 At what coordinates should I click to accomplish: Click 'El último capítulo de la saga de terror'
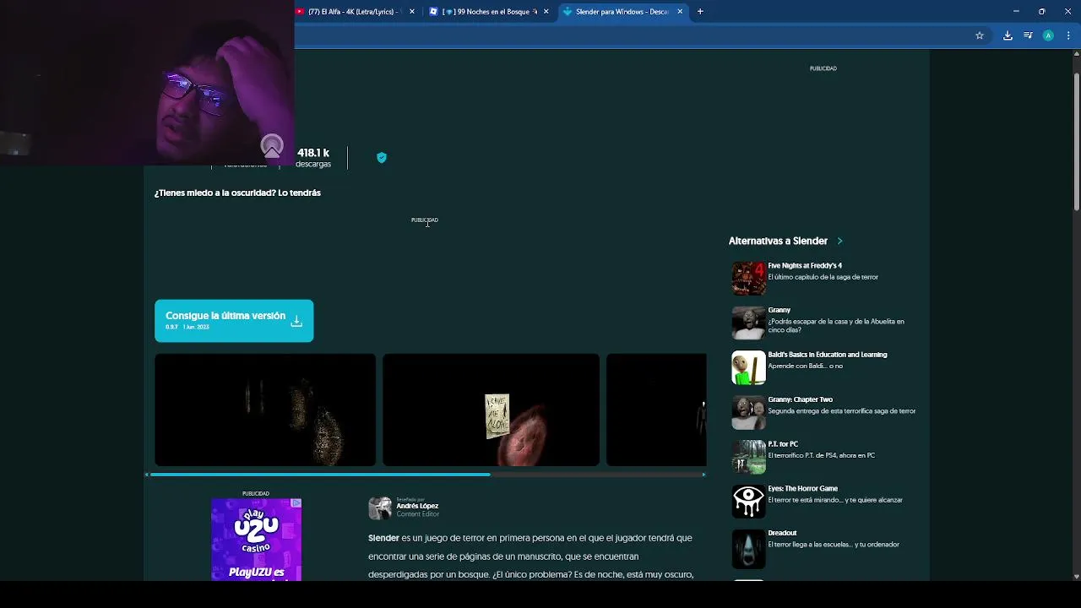point(823,277)
